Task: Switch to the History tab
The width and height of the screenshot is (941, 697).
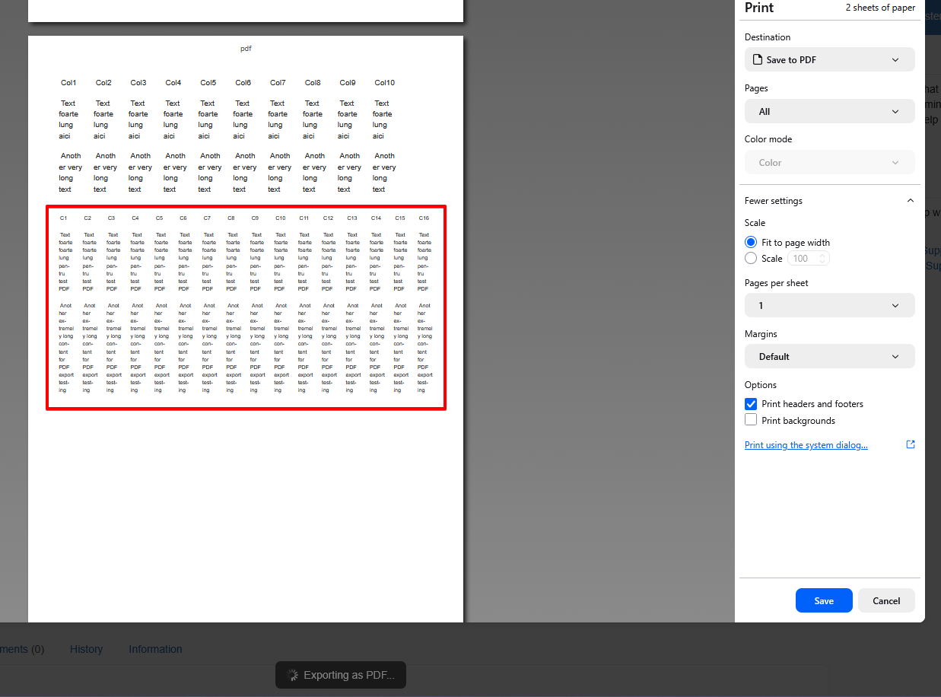Action: pos(86,649)
